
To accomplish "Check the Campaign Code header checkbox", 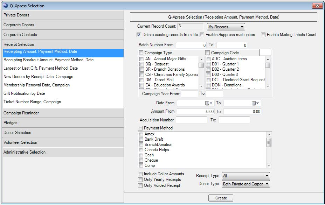I will (x=207, y=53).
